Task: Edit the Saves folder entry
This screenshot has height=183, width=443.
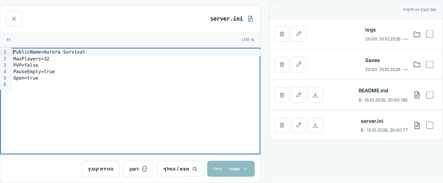Action: (x=299, y=64)
